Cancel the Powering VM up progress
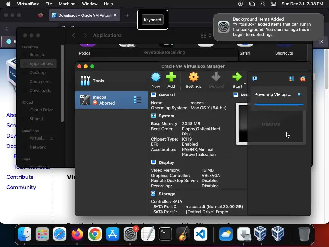This screenshot has width=329, height=247. 299,94
